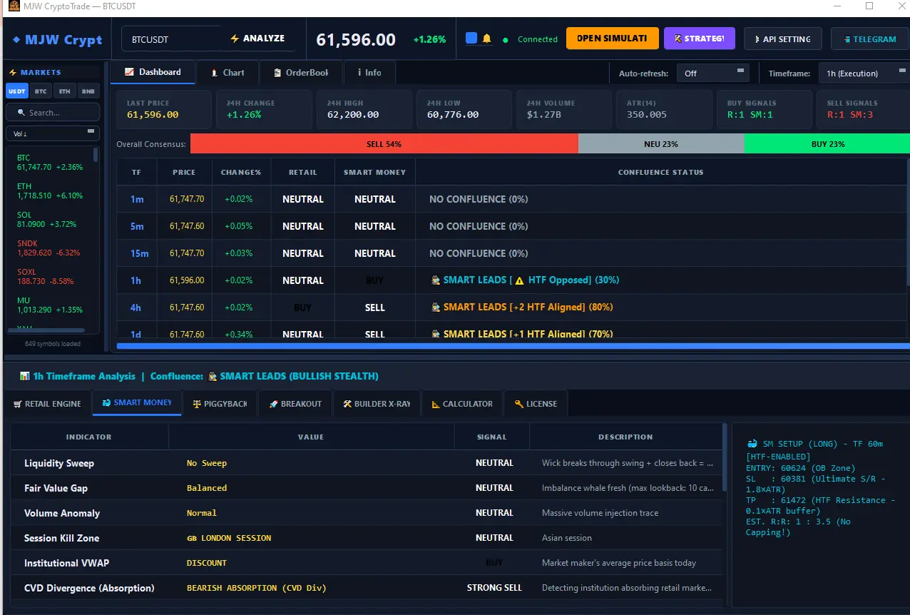Open API Settings

782,39
